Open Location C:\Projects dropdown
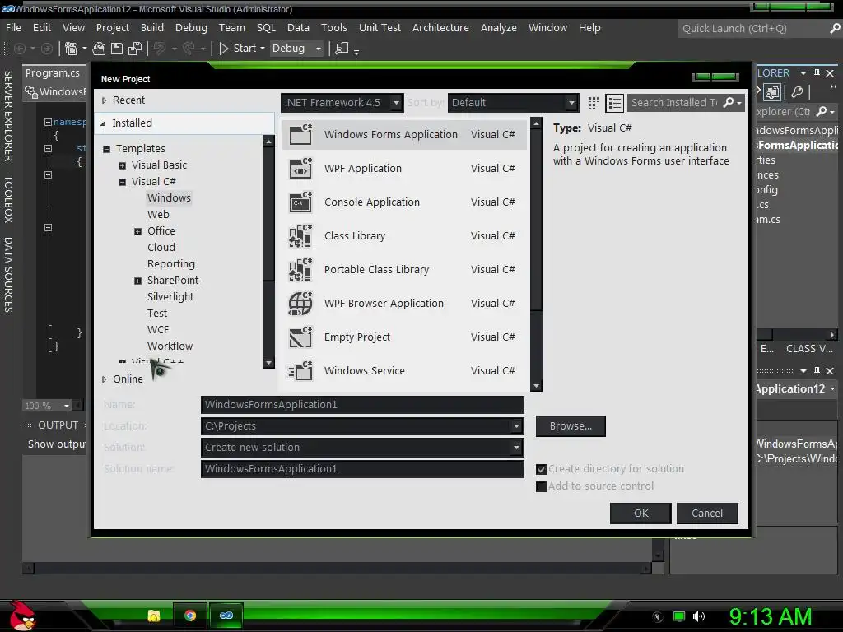The height and width of the screenshot is (632, 843). coord(516,426)
